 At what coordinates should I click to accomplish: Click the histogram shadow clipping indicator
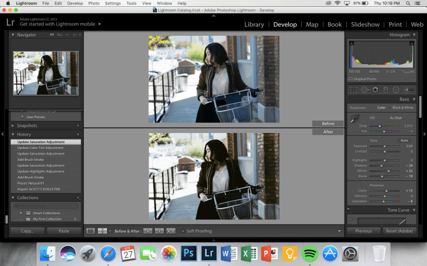[352, 43]
